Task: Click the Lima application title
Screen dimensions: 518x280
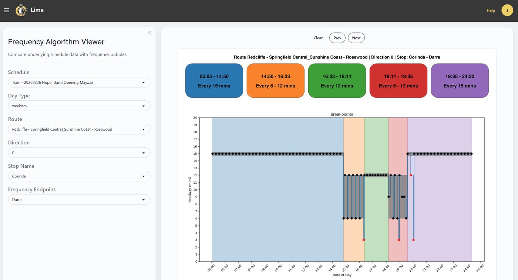Action: tap(37, 10)
